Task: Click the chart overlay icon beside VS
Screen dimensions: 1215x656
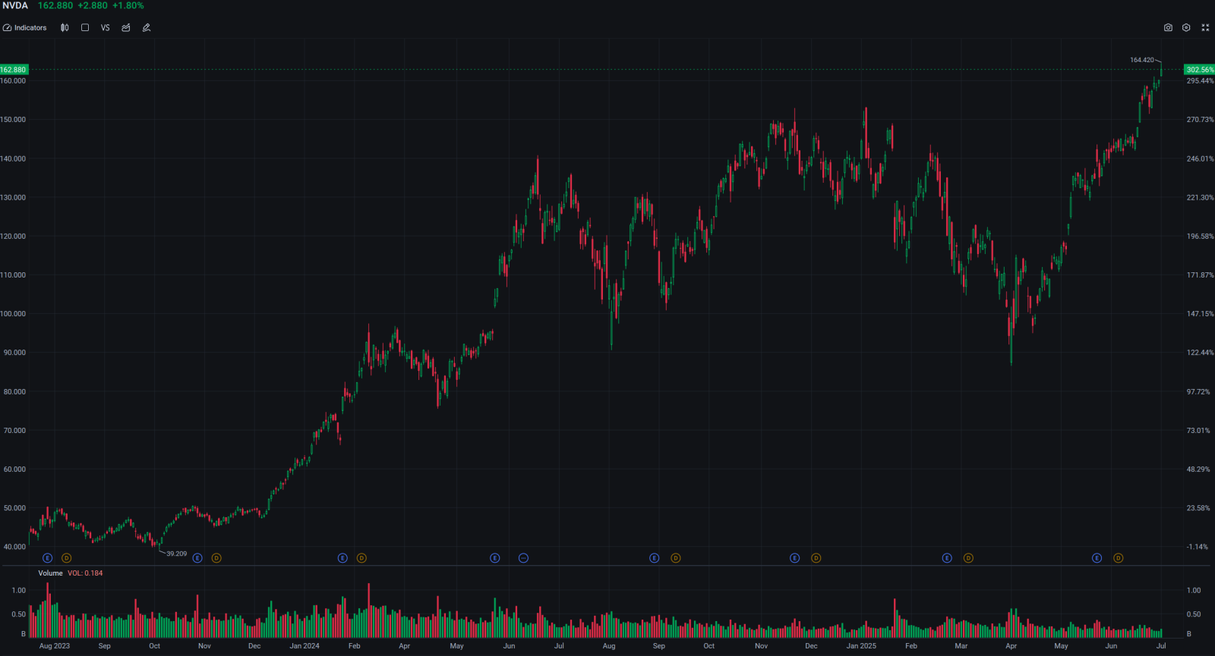Action: tap(126, 27)
